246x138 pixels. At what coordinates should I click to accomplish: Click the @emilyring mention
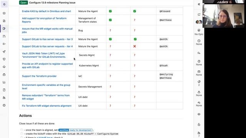tap(166, 74)
